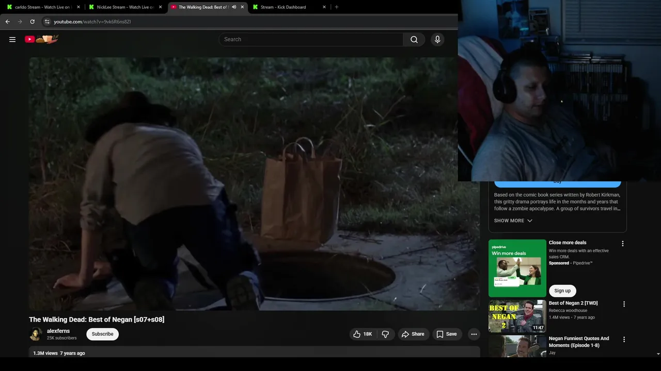Click the 1.3M views 7 years ago text
The image size is (661, 371).
[x=59, y=353]
